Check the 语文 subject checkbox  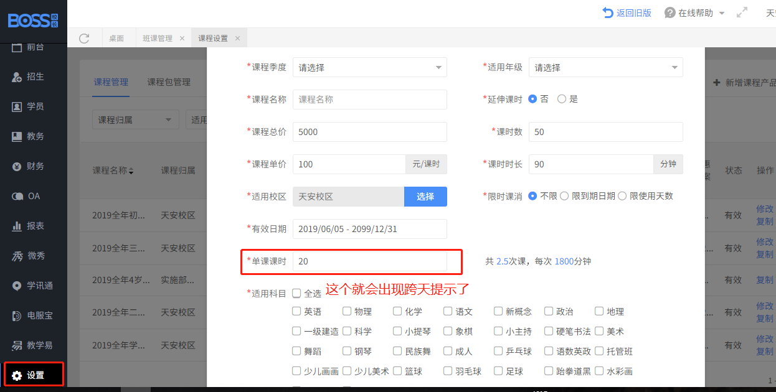pyautogui.click(x=448, y=311)
